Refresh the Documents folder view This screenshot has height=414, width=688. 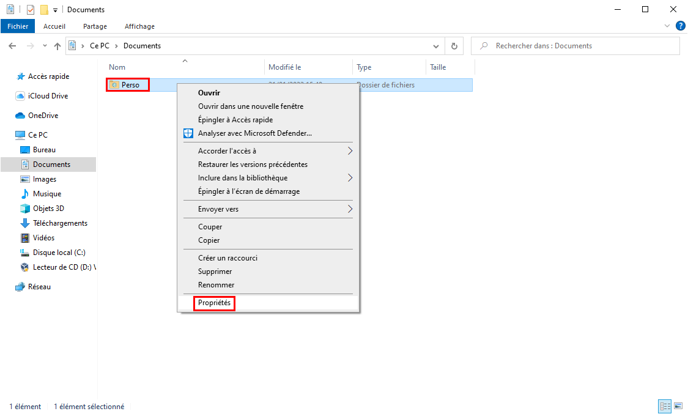454,46
